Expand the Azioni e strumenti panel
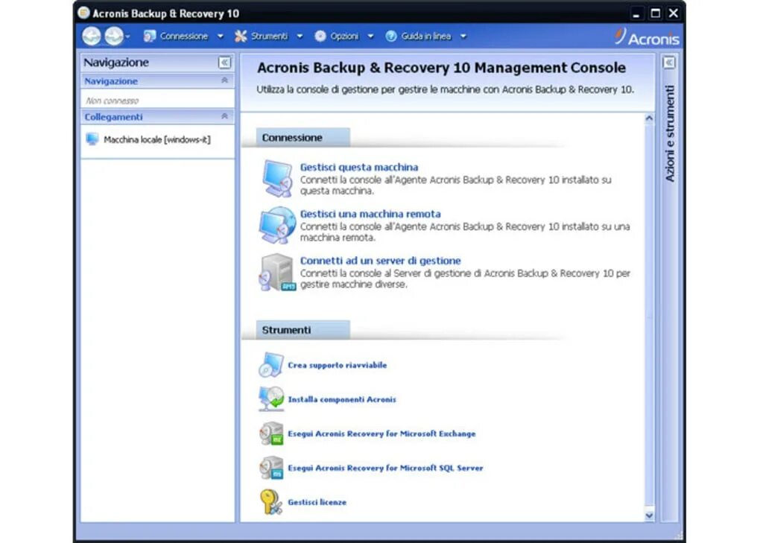This screenshot has width=760, height=543. (x=669, y=63)
